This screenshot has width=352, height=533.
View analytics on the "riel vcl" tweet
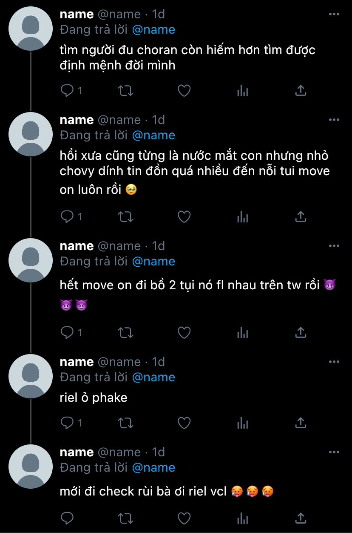click(x=242, y=518)
